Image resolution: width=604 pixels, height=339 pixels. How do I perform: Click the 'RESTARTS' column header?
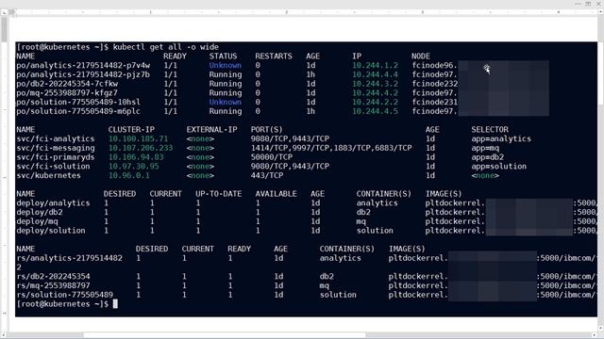[x=274, y=56]
